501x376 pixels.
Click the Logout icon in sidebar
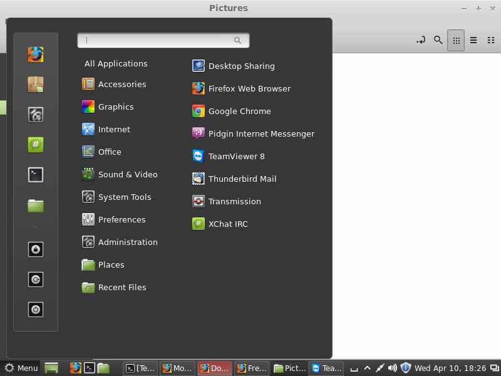click(36, 279)
